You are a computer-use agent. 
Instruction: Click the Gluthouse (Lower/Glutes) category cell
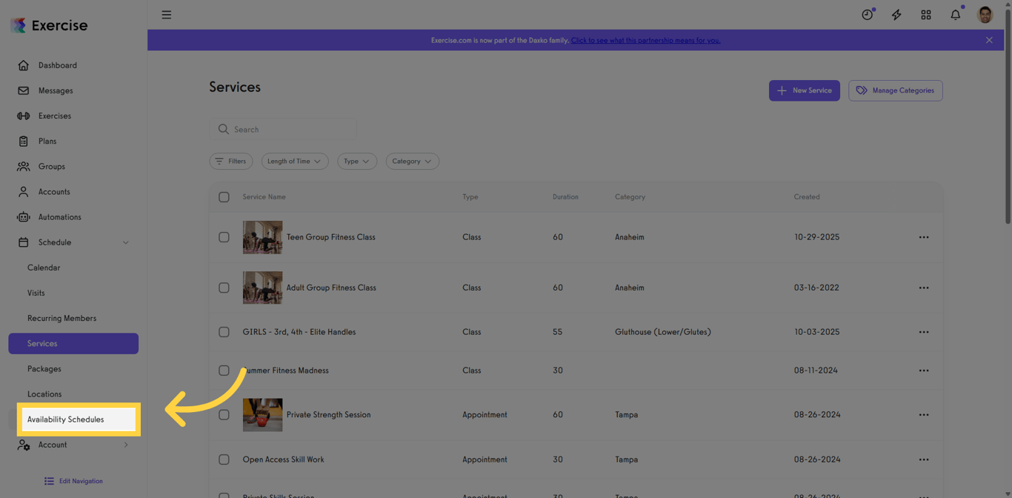pyautogui.click(x=662, y=332)
